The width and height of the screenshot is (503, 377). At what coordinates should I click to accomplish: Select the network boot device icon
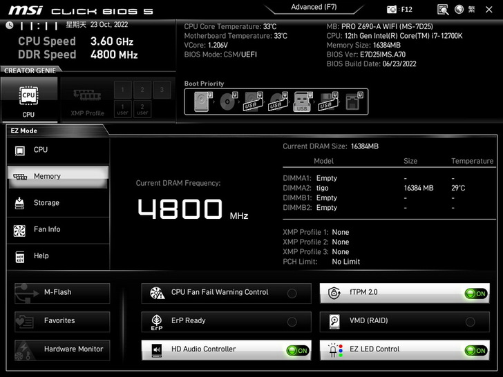coord(354,101)
